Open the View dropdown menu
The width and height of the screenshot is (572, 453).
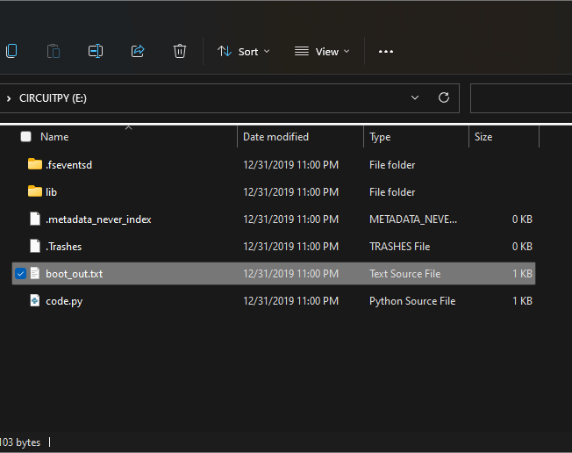point(322,52)
